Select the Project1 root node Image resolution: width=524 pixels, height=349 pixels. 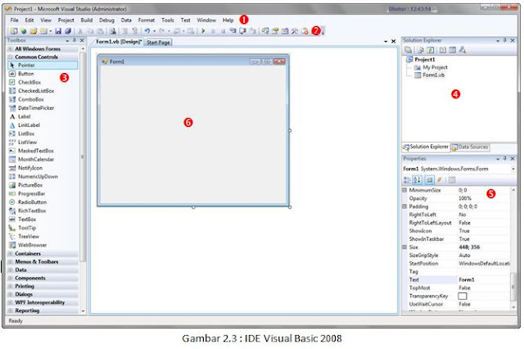pos(421,60)
